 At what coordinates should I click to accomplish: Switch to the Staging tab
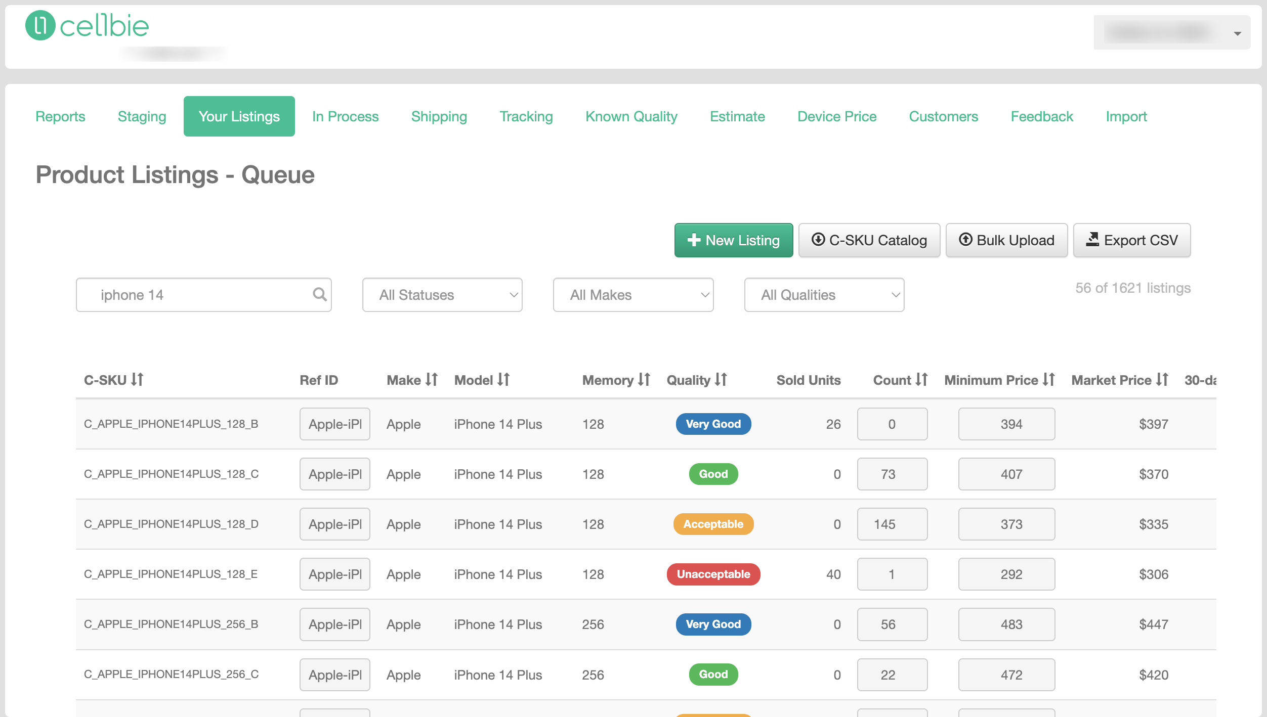[x=142, y=116]
